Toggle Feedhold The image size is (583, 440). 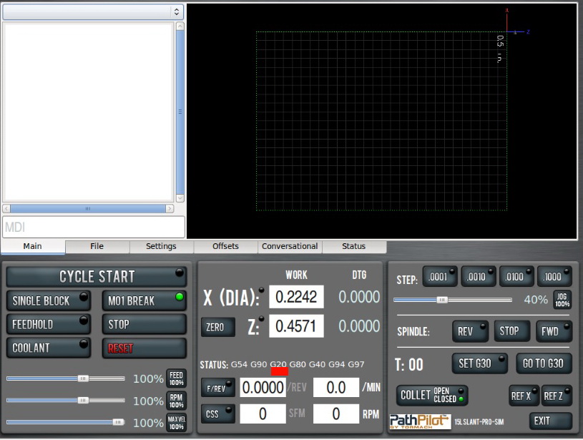[x=49, y=324]
